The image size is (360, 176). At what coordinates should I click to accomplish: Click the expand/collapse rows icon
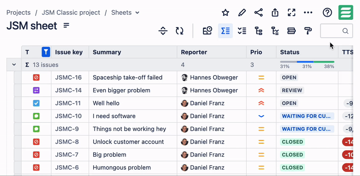pos(163,31)
